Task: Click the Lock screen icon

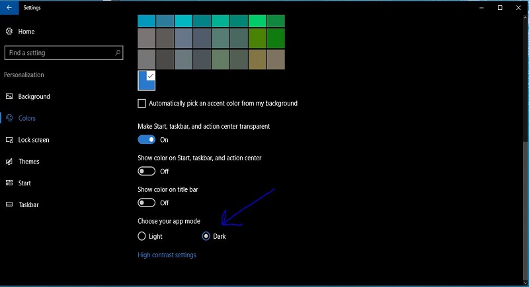Action: (x=9, y=140)
